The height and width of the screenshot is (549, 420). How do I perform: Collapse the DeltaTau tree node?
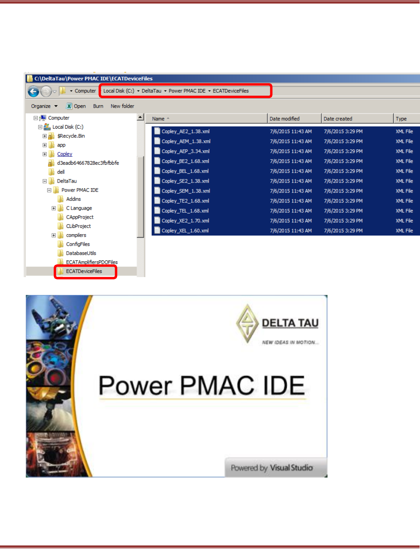point(45,181)
